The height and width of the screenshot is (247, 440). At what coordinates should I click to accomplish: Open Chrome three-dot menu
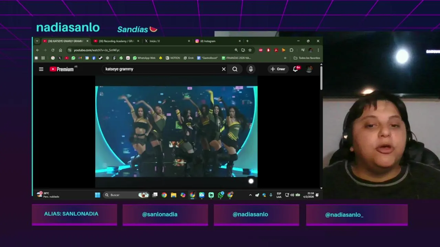tap(318, 50)
